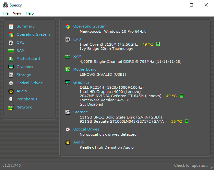Click the window resize grip in corner
The image size is (214, 170).
212,168
